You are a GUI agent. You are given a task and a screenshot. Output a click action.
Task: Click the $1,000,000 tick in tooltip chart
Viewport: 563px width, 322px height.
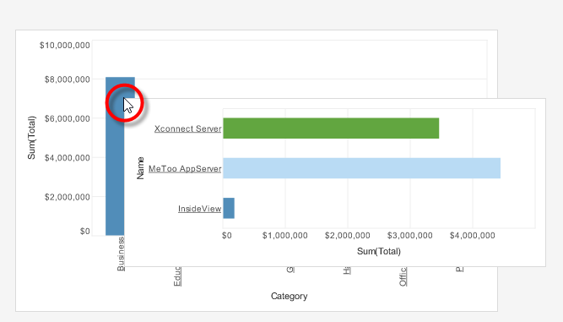(x=285, y=236)
